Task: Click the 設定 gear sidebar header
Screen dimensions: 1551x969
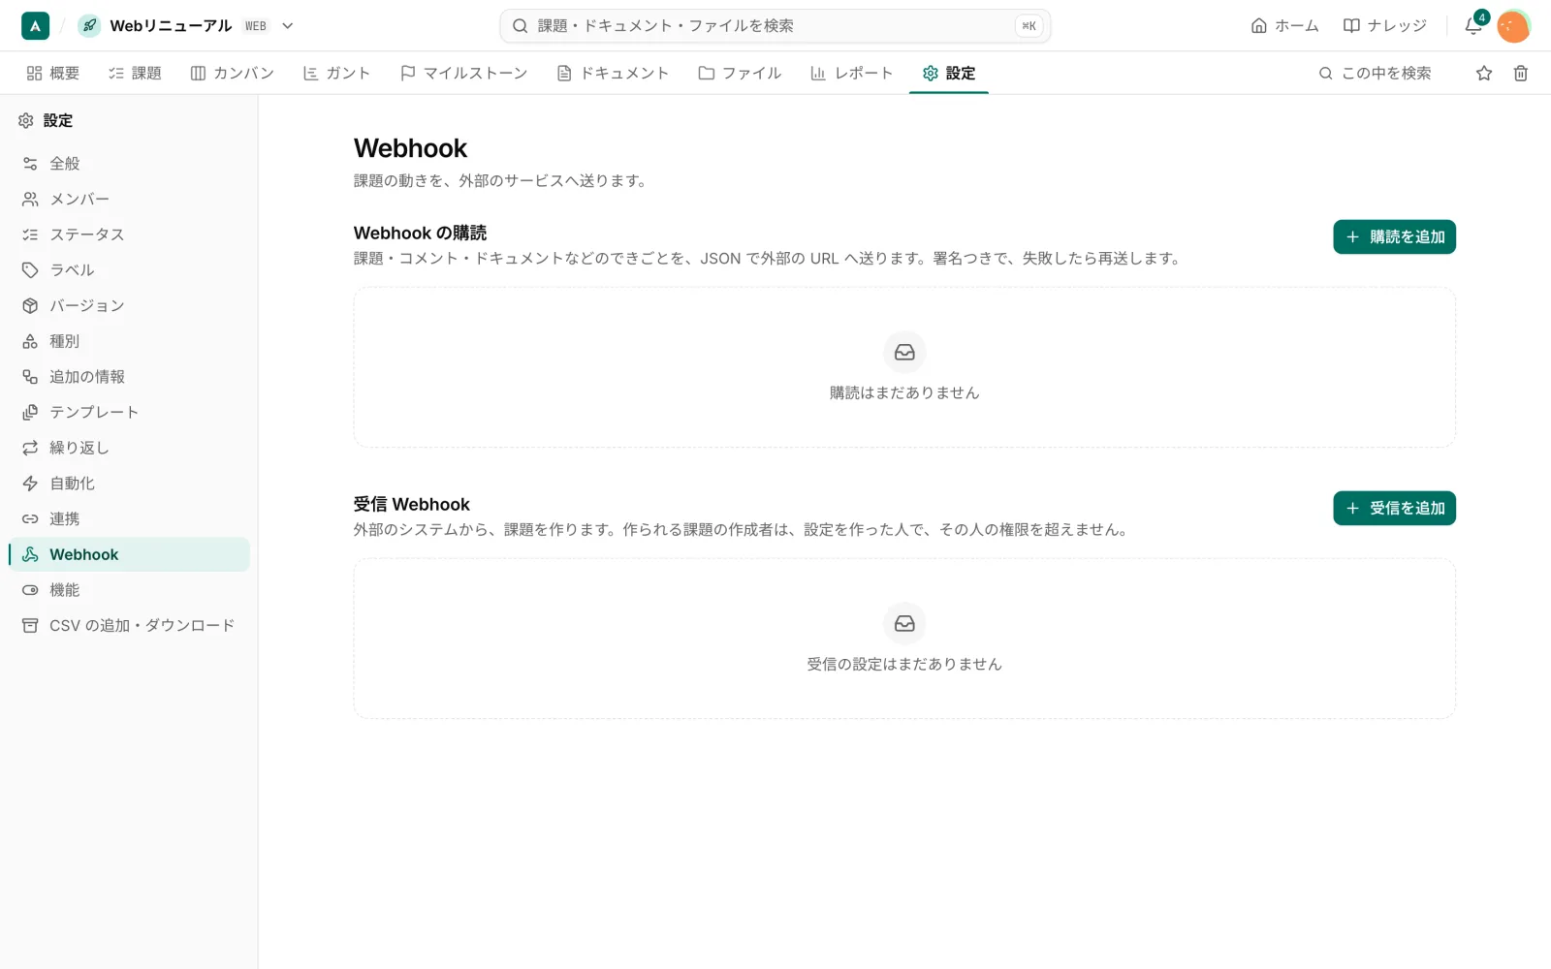Action: (46, 120)
